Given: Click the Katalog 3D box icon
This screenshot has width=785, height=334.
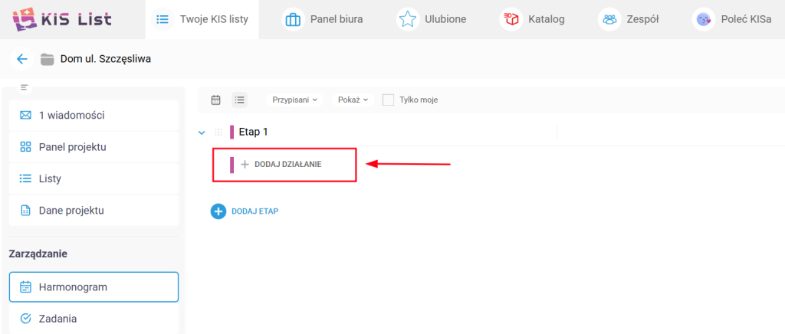Looking at the screenshot, I should 511,19.
